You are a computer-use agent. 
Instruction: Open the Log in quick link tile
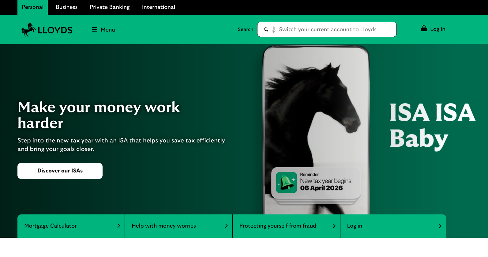pos(393,226)
